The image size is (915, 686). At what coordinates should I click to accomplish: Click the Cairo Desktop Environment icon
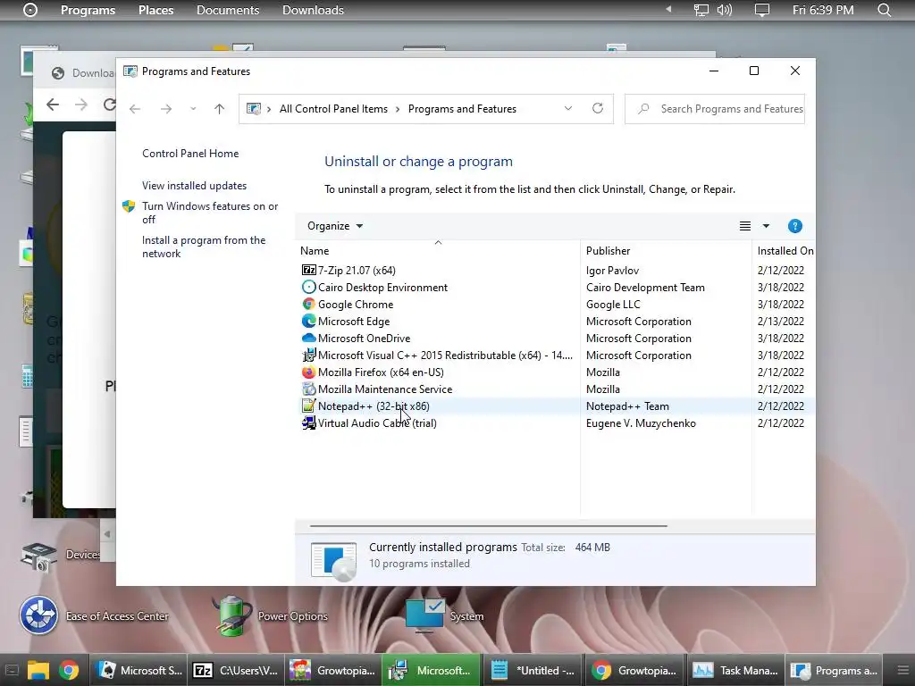[308, 287]
